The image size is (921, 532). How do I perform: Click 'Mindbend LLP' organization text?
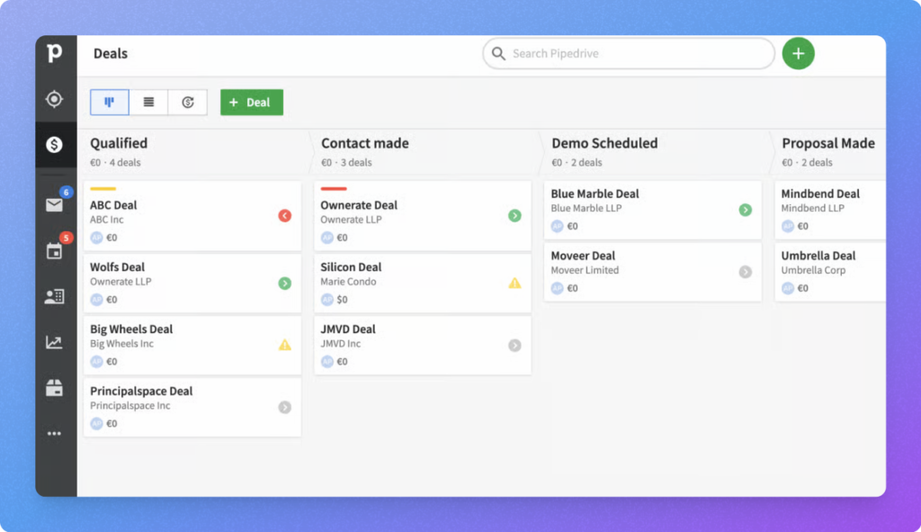(813, 208)
